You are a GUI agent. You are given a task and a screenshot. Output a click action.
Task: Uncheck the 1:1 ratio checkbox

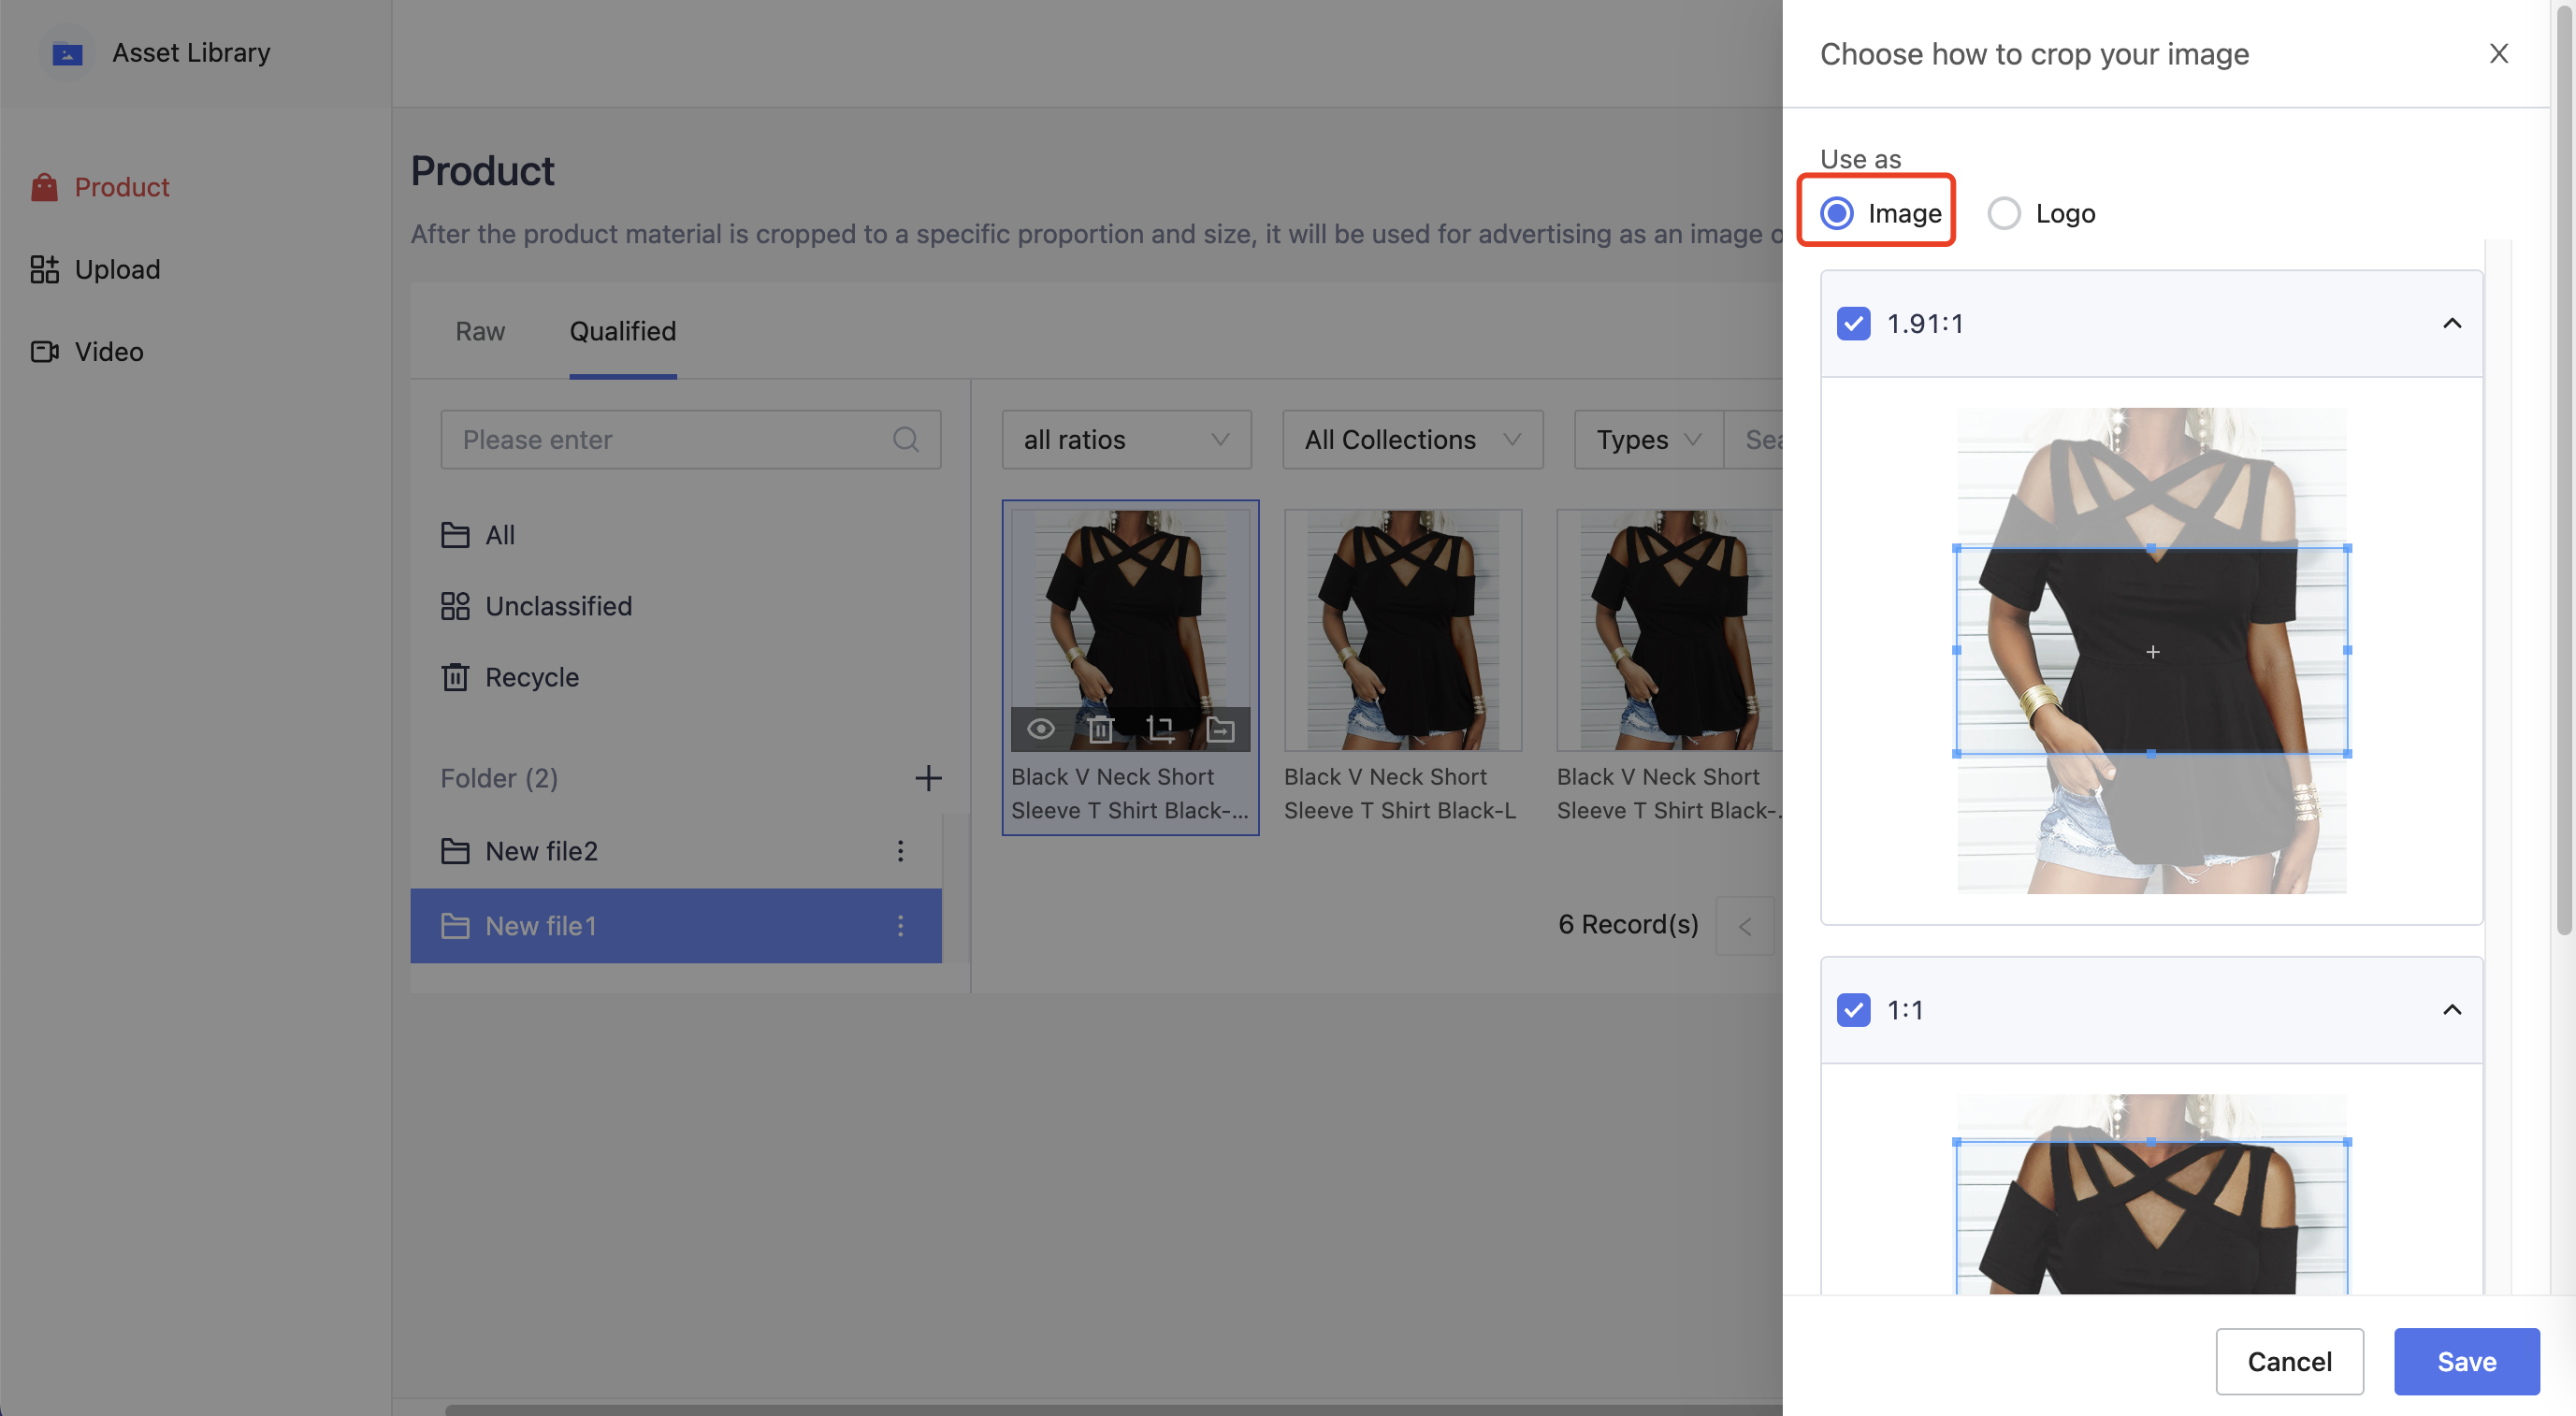(x=1853, y=1010)
